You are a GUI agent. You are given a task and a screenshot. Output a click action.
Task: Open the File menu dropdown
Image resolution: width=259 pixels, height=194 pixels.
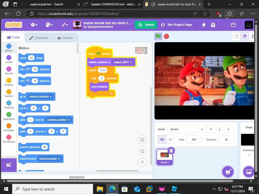49,25
